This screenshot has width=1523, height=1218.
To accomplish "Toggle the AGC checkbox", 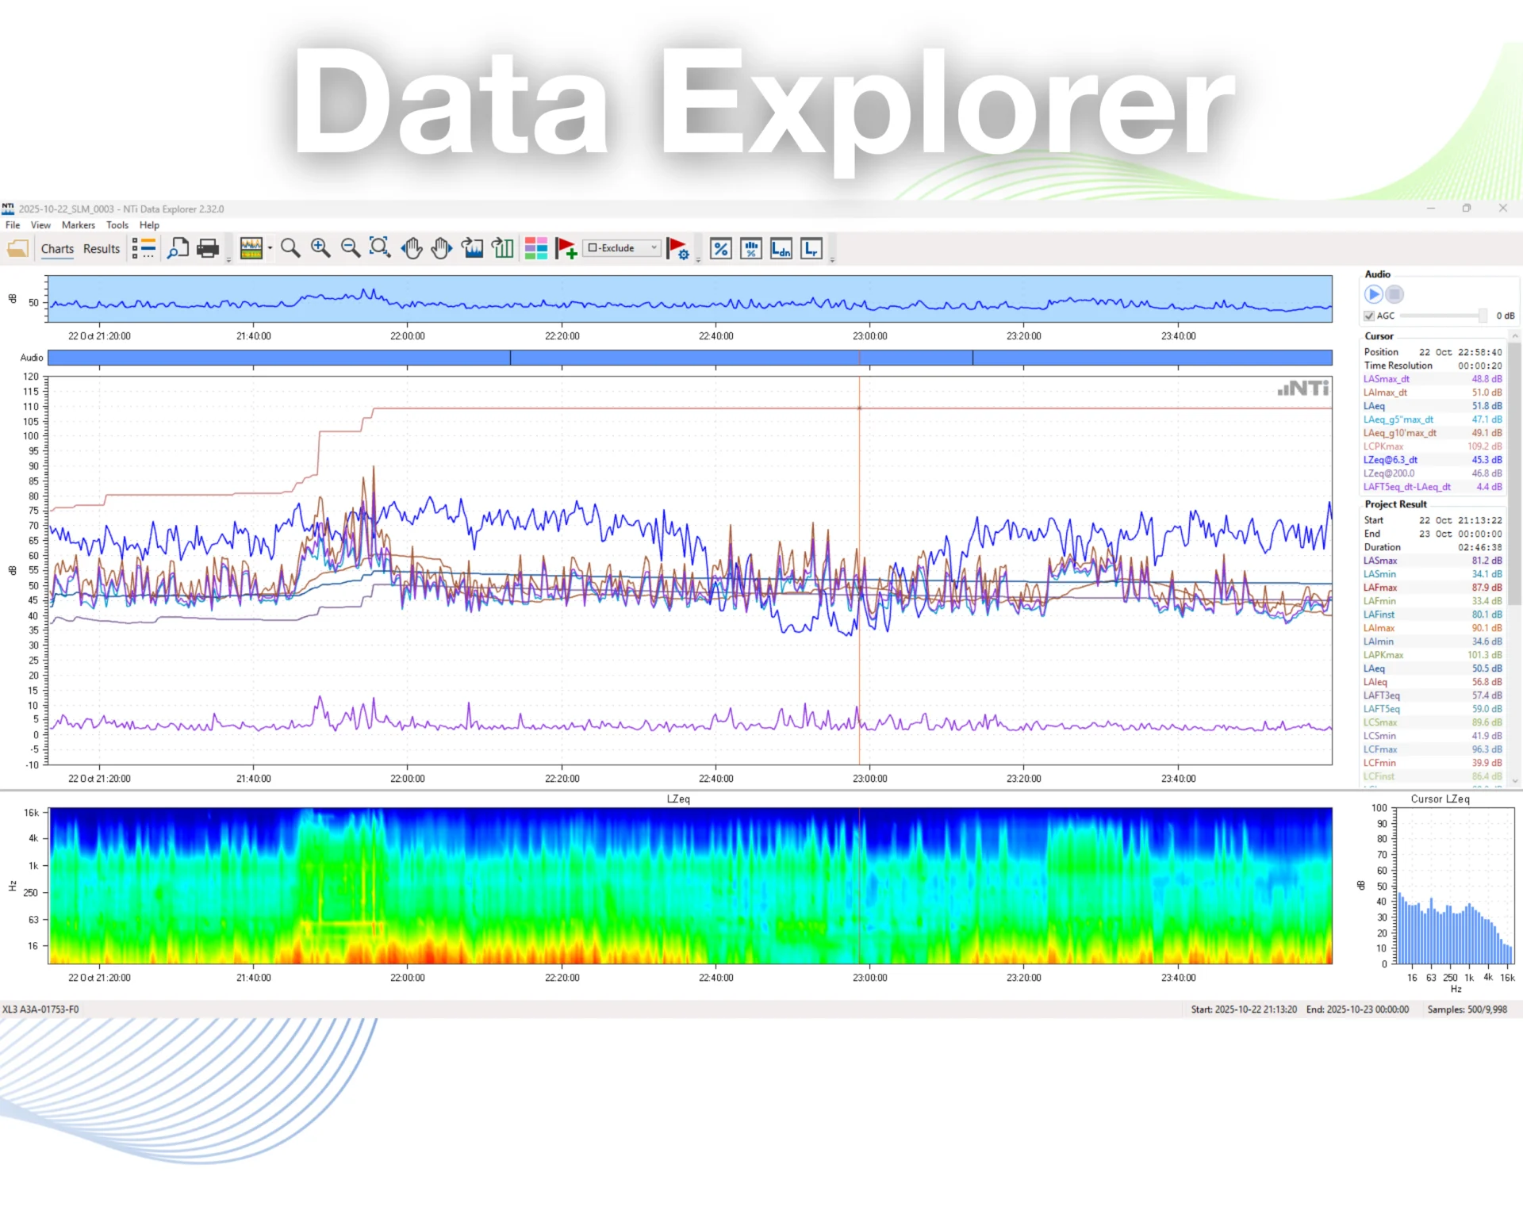I will click(1369, 316).
